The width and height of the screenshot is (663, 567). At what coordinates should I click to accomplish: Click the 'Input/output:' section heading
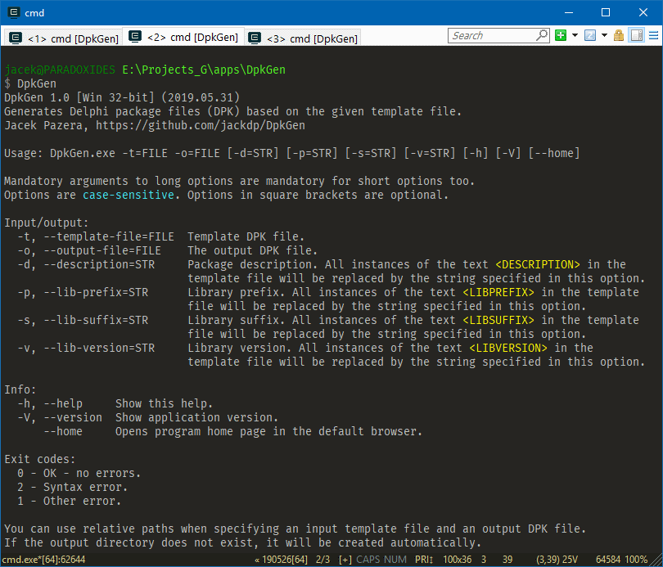coord(47,223)
